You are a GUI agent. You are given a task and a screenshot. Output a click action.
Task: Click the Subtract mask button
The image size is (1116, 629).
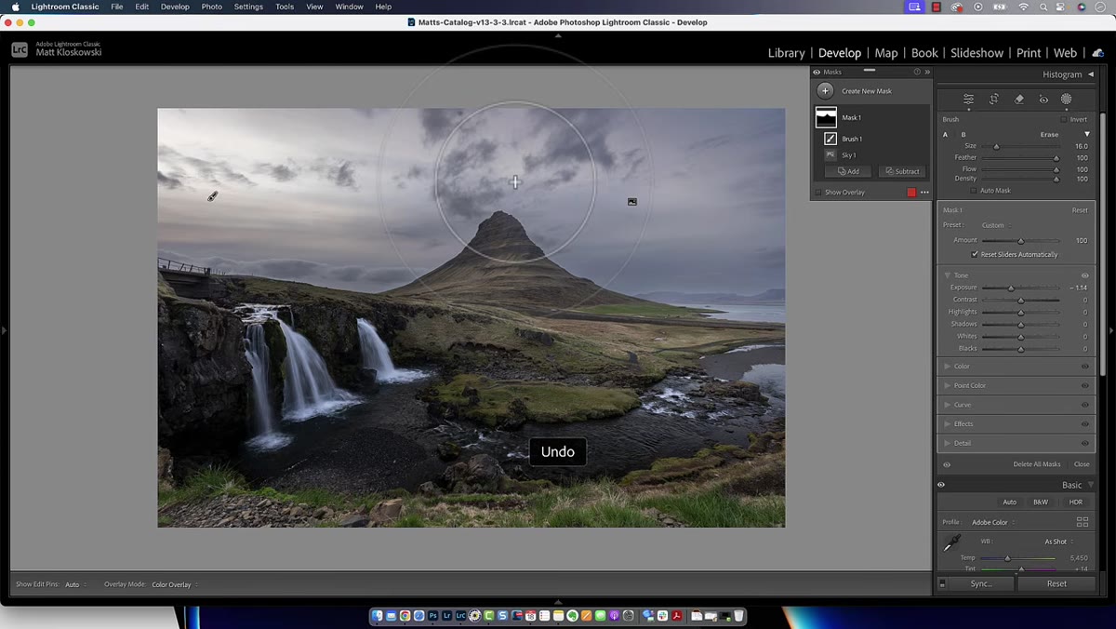point(902,171)
